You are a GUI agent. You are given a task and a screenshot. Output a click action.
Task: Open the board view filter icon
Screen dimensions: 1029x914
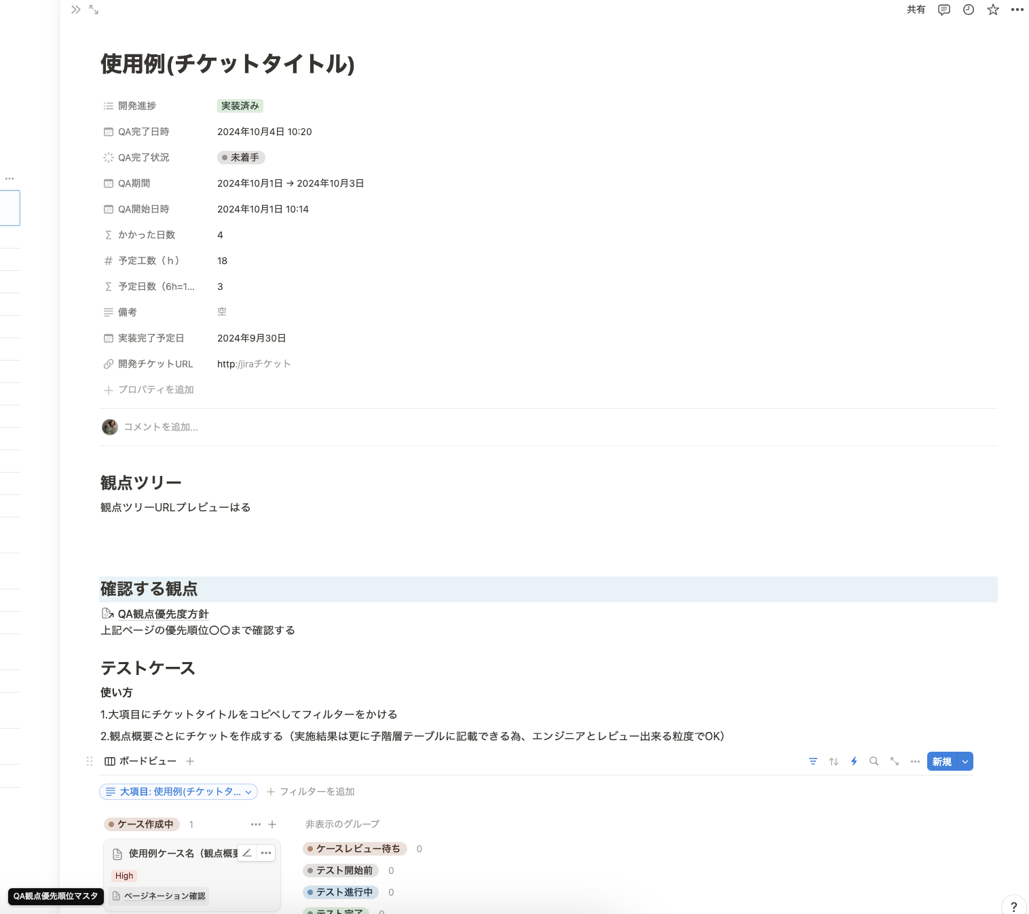coord(812,761)
